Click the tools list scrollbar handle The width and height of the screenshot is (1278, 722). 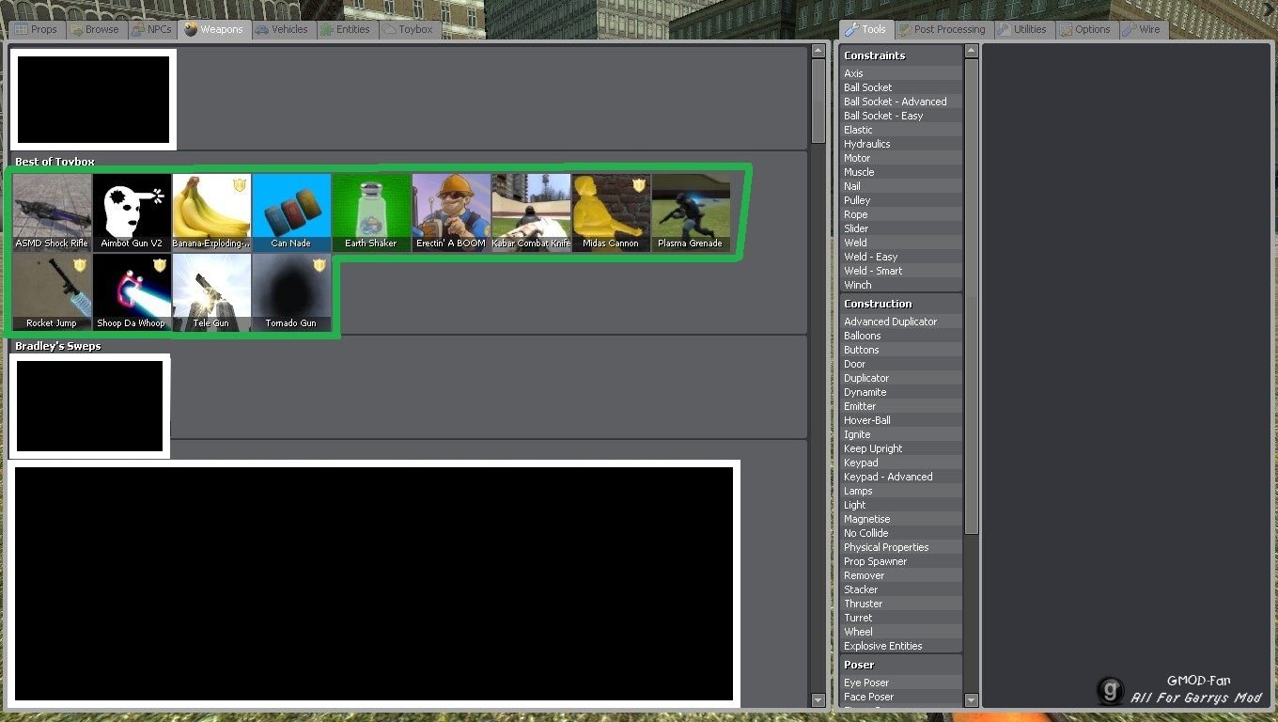972,296
